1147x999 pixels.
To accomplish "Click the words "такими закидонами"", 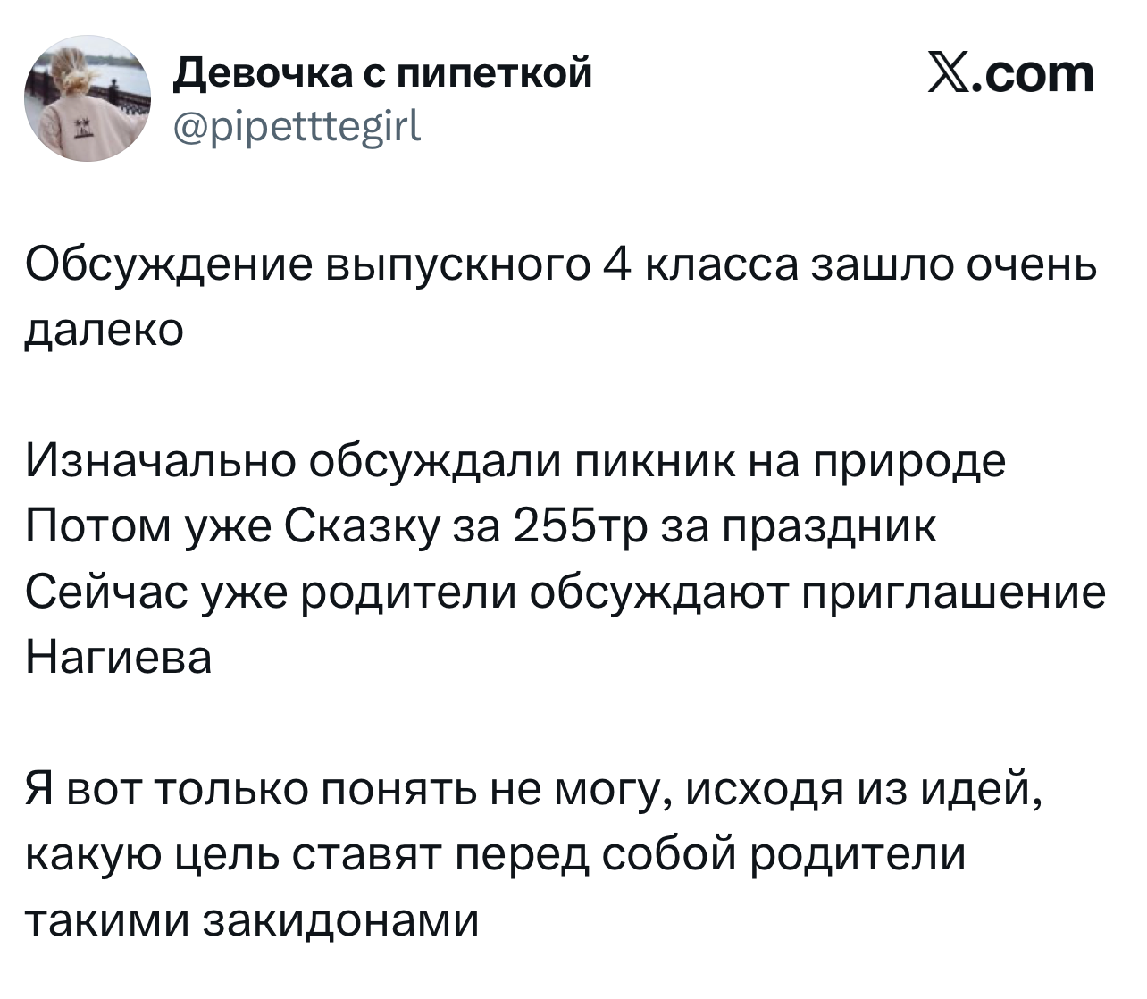I will click(x=252, y=919).
